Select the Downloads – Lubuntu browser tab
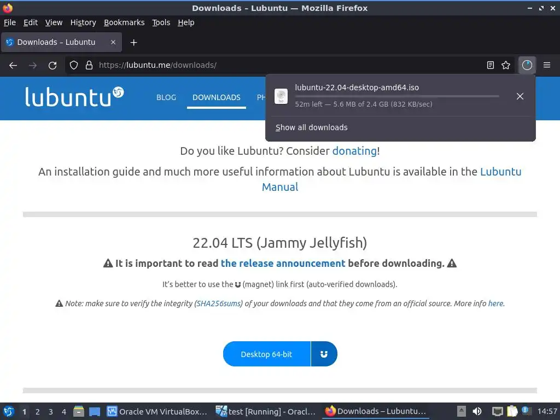 pyautogui.click(x=61, y=42)
